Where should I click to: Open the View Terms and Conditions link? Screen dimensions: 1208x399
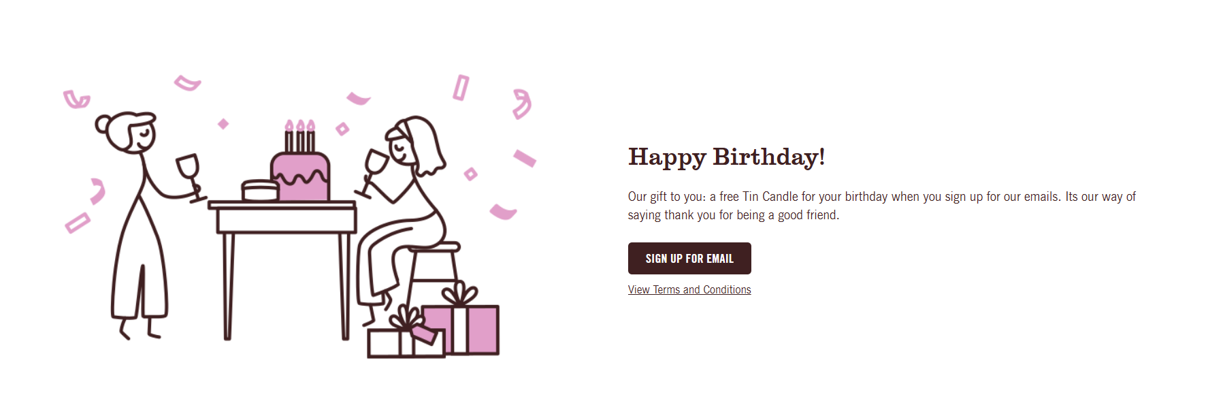(x=689, y=290)
